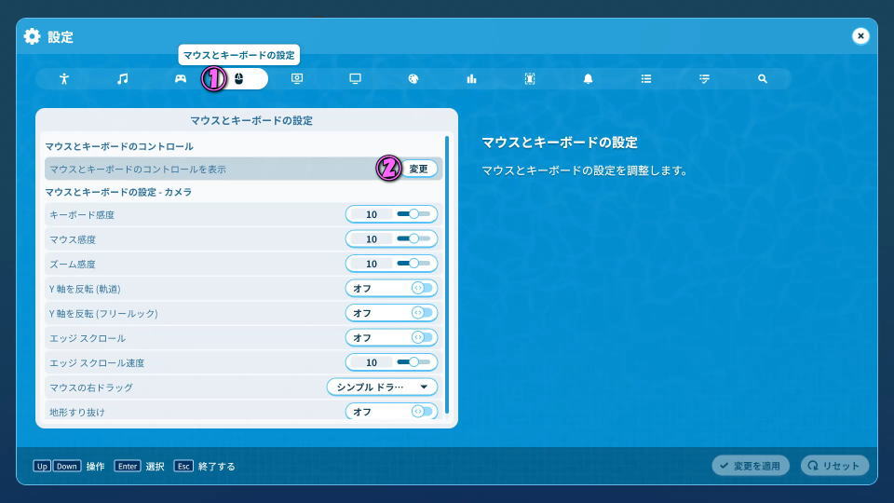Enable the エッジ スクロール toggle
Image resolution: width=894 pixels, height=503 pixels.
pos(421,337)
